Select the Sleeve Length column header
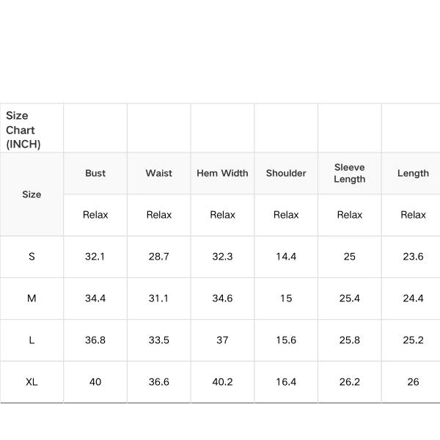This screenshot has height=440, width=440. click(x=349, y=173)
